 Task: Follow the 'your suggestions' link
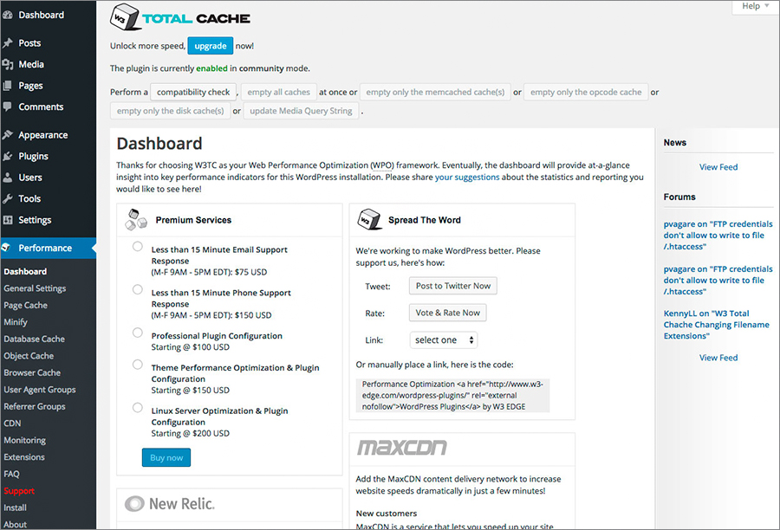467,177
